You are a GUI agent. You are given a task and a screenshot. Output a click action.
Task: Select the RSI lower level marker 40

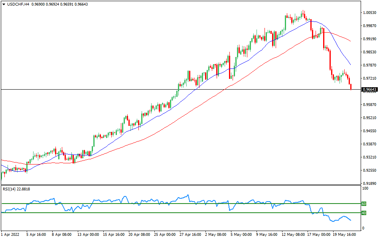pos(363,212)
